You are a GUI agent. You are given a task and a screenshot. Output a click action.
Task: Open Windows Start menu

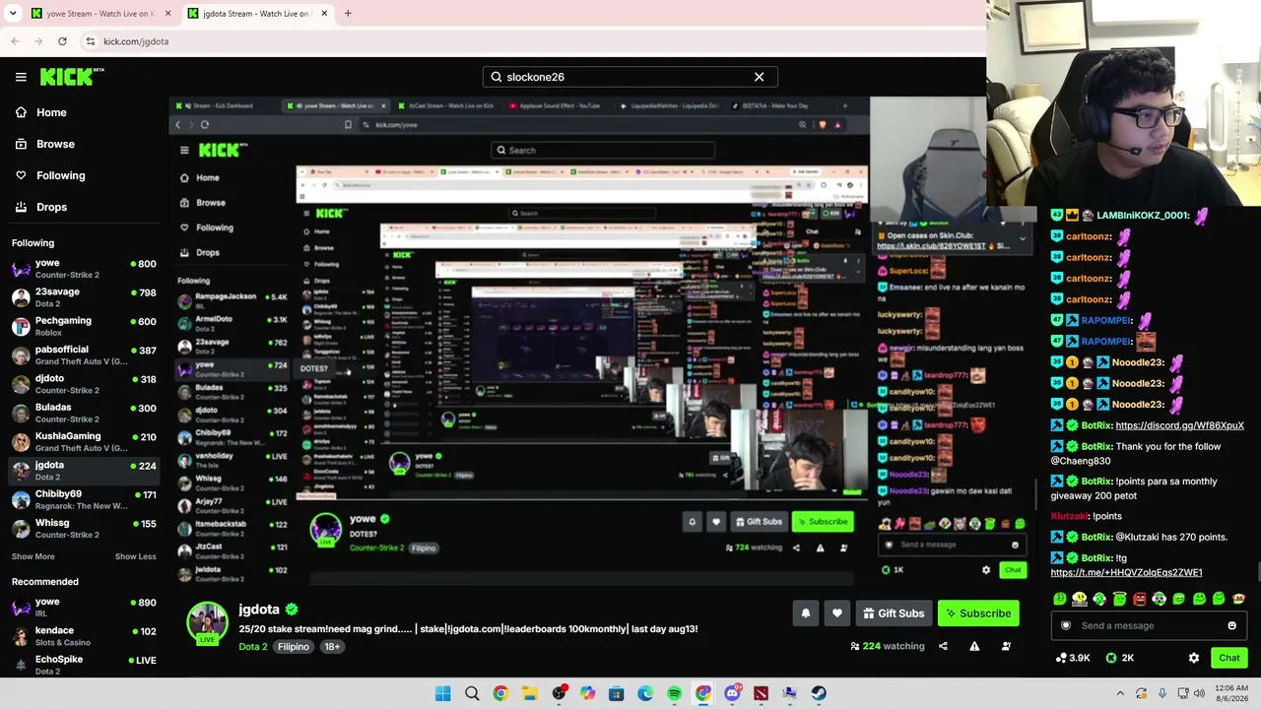pyautogui.click(x=443, y=693)
